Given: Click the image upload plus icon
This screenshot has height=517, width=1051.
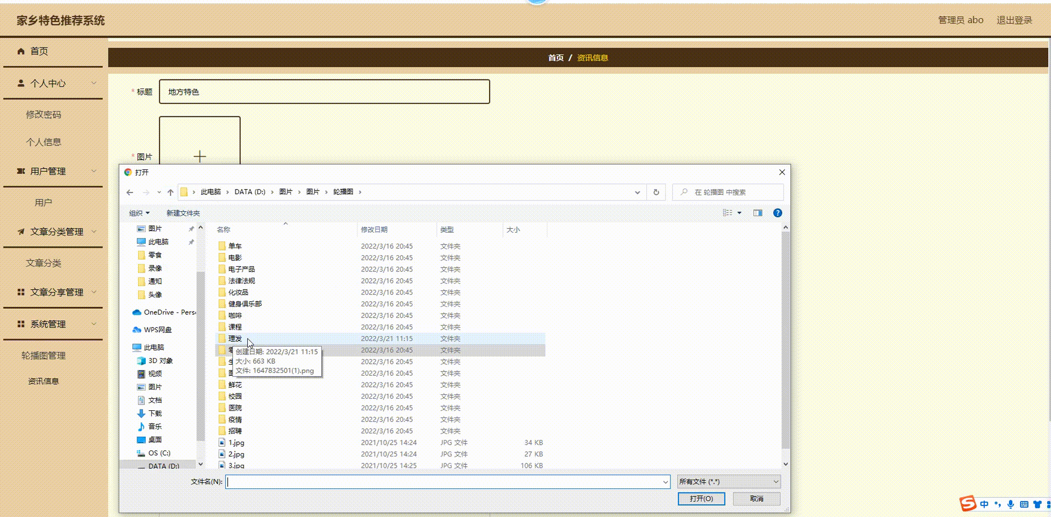Looking at the screenshot, I should pyautogui.click(x=199, y=156).
